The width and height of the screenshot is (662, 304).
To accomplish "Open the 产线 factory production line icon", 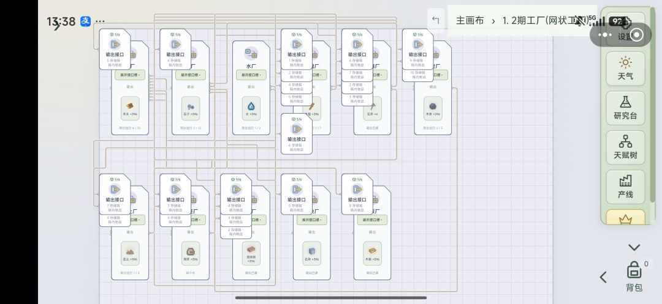I will pos(625,187).
